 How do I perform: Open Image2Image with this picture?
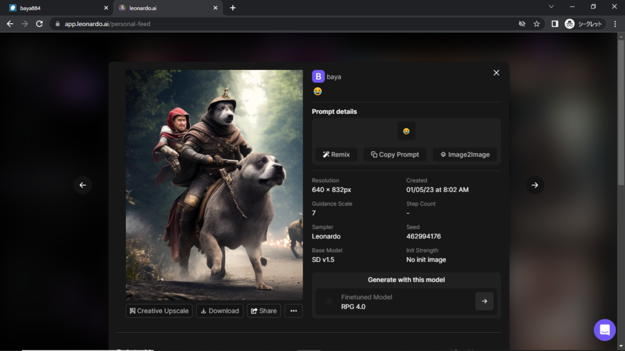465,154
